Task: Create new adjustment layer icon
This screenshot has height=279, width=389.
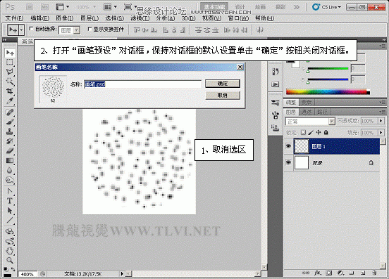Action: [x=340, y=273]
